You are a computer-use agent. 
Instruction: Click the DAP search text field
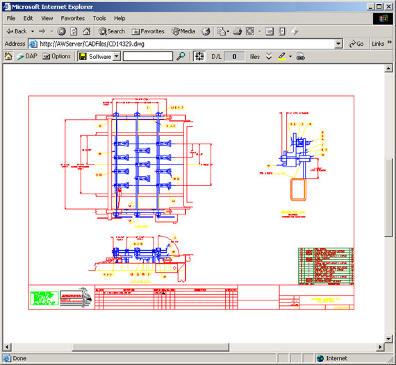point(148,56)
